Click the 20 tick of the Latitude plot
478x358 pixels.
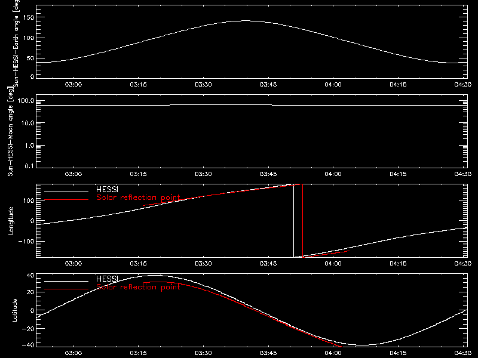(x=30, y=292)
